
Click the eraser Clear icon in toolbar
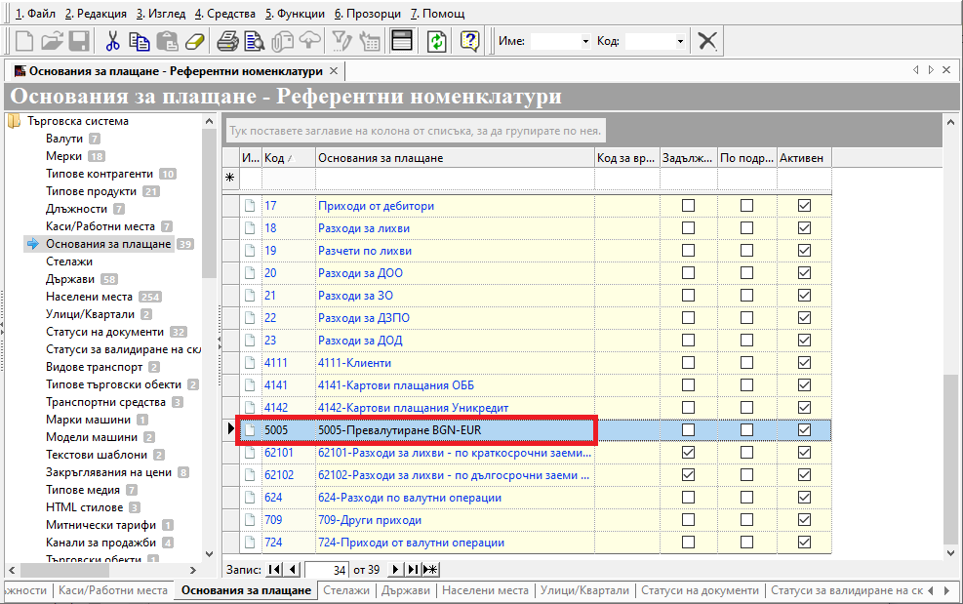coord(195,41)
